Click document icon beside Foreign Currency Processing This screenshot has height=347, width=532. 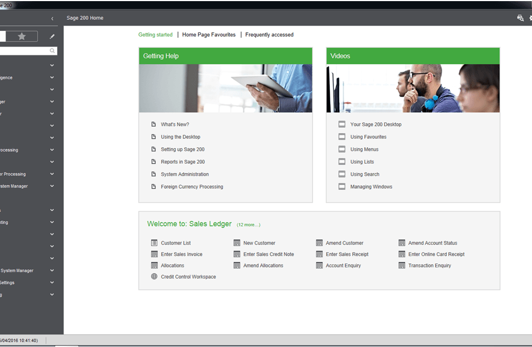pos(154,187)
